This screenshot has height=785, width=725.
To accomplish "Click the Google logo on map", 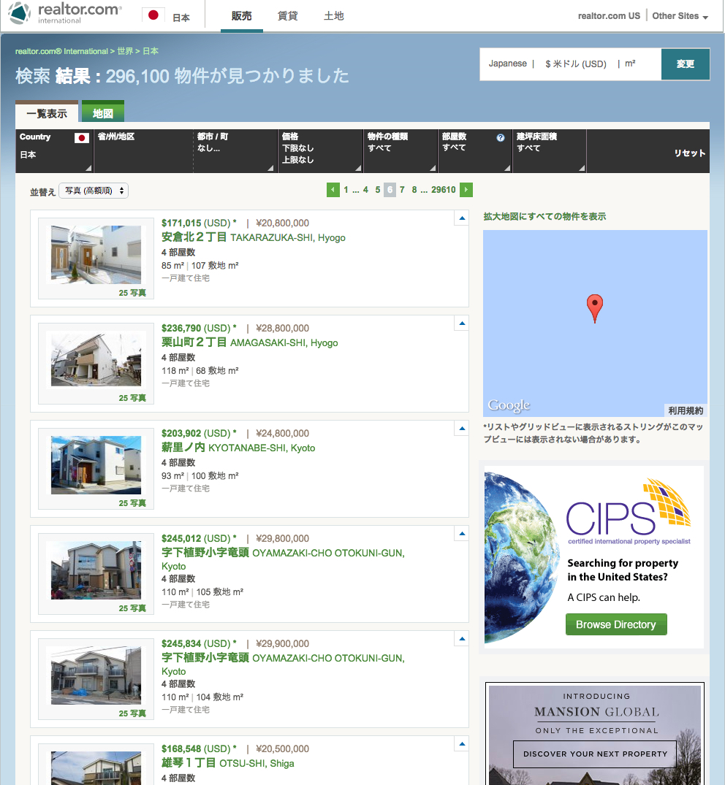I will [x=509, y=405].
